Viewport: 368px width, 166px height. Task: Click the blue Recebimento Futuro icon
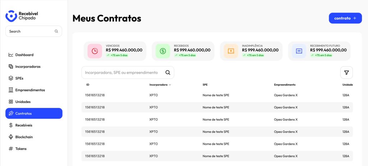point(299,51)
